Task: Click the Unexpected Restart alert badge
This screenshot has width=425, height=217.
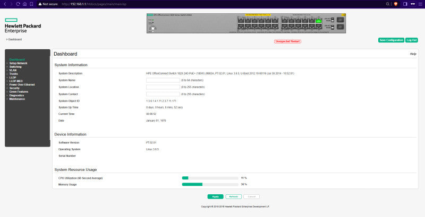Action: pyautogui.click(x=287, y=41)
